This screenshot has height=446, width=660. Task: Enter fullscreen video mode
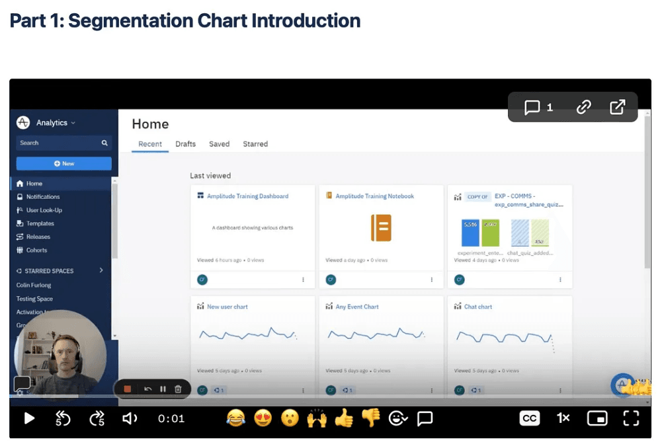(x=631, y=418)
